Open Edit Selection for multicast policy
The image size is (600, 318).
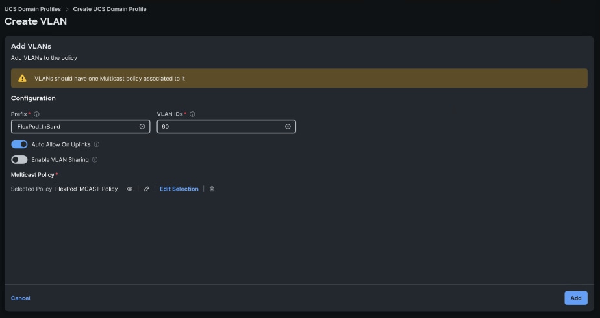click(x=179, y=189)
